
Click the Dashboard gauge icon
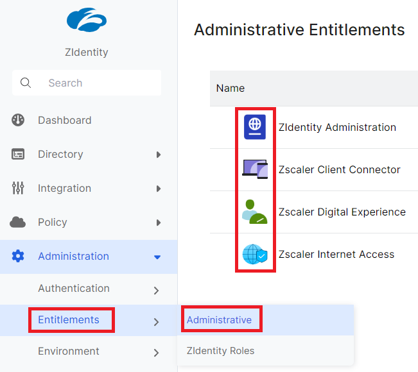pyautogui.click(x=18, y=120)
